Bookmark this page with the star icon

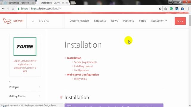pyautogui.click(x=160, y=9)
